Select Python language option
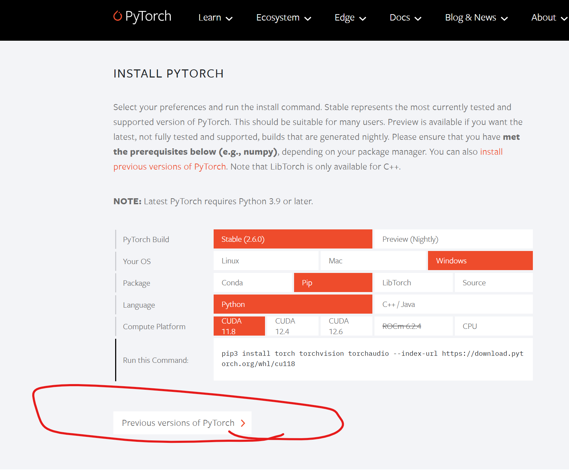The height and width of the screenshot is (474, 569). [x=293, y=304]
